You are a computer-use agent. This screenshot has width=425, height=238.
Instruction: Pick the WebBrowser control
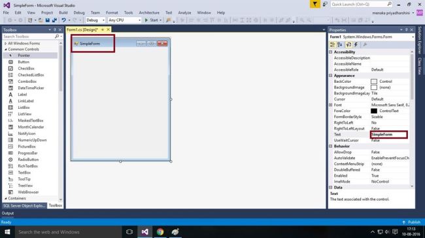tap(28, 192)
